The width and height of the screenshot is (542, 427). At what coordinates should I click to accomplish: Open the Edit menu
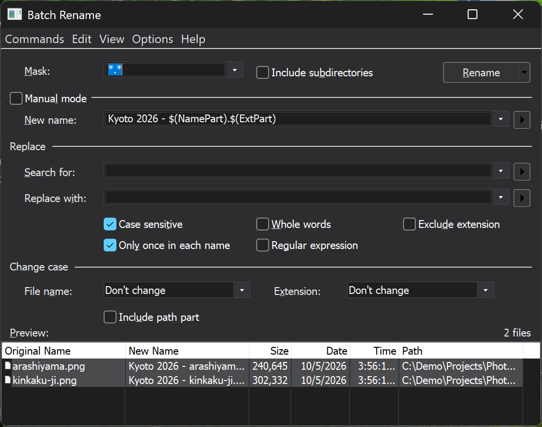click(x=82, y=39)
